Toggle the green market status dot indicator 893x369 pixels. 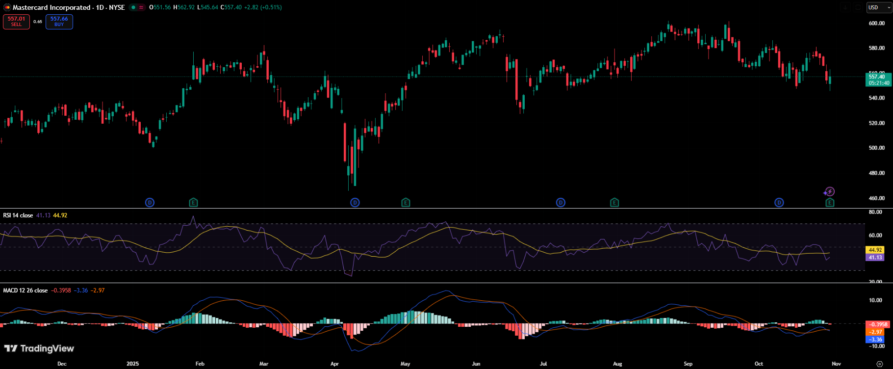tap(133, 7)
